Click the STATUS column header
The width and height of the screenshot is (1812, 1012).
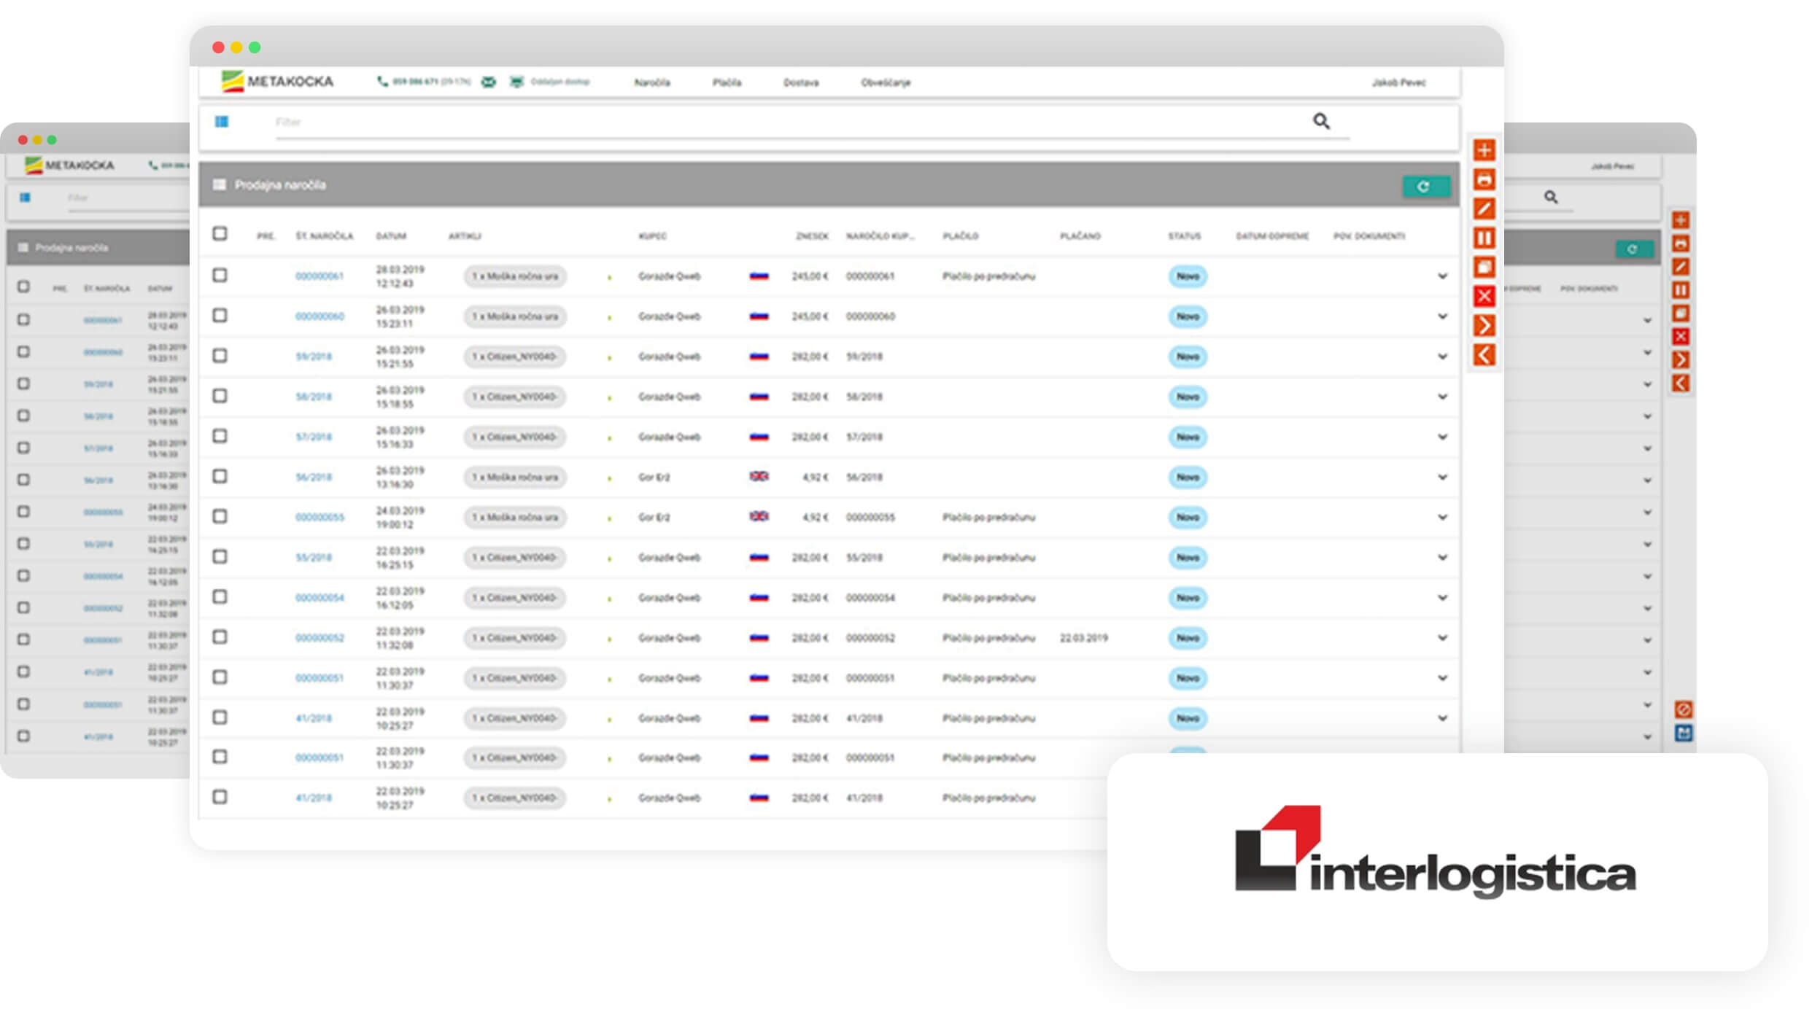click(1185, 236)
